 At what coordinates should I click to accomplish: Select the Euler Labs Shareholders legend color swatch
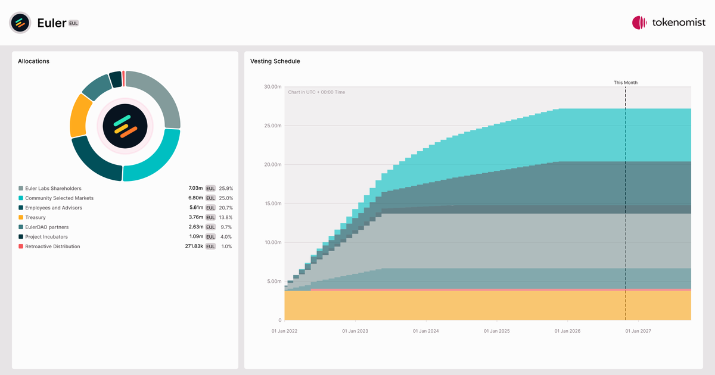(x=21, y=189)
